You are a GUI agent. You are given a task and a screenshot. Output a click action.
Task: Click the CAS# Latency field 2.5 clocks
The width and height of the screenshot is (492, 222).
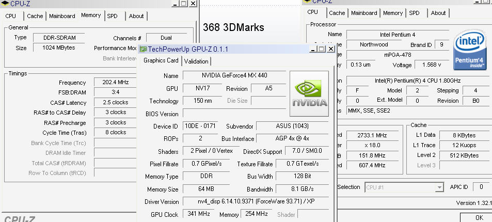click(x=116, y=102)
